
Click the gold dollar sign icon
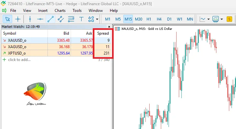point(229,19)
